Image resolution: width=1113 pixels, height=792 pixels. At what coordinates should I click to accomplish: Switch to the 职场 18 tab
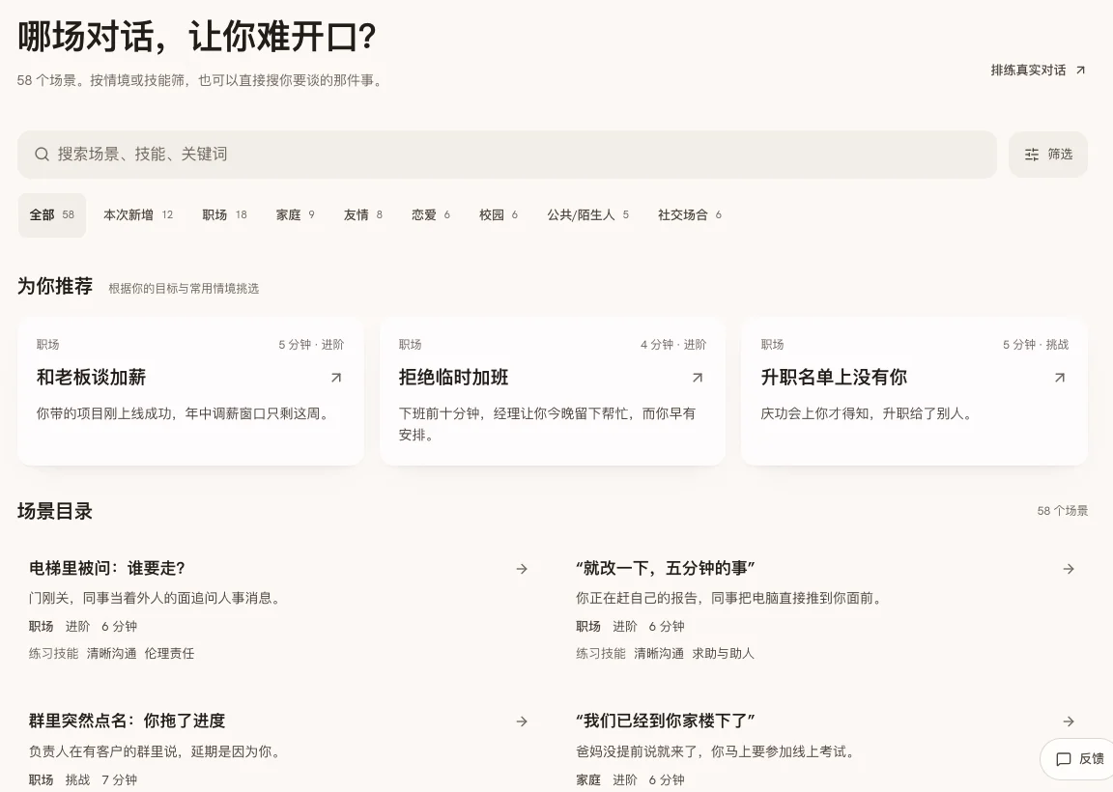tap(224, 215)
